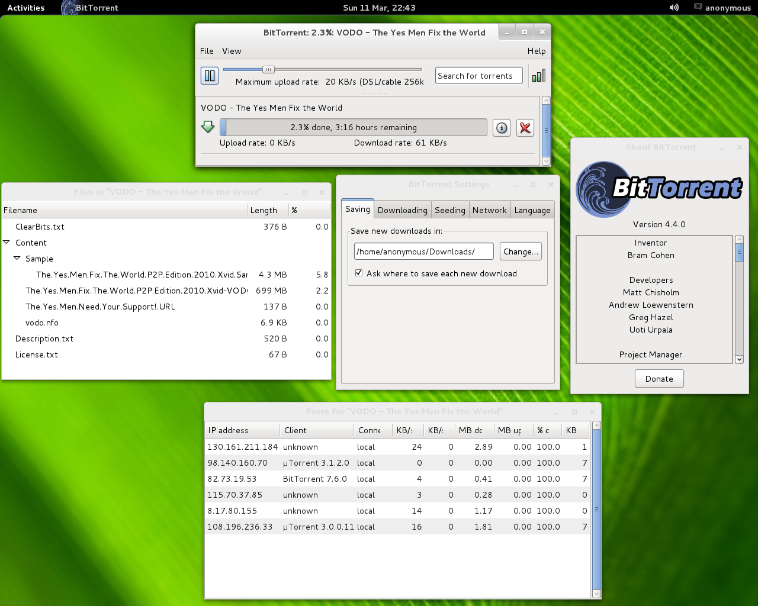Image resolution: width=758 pixels, height=606 pixels.
Task: Click the BitTorrent logo in About window
Action: click(x=659, y=189)
